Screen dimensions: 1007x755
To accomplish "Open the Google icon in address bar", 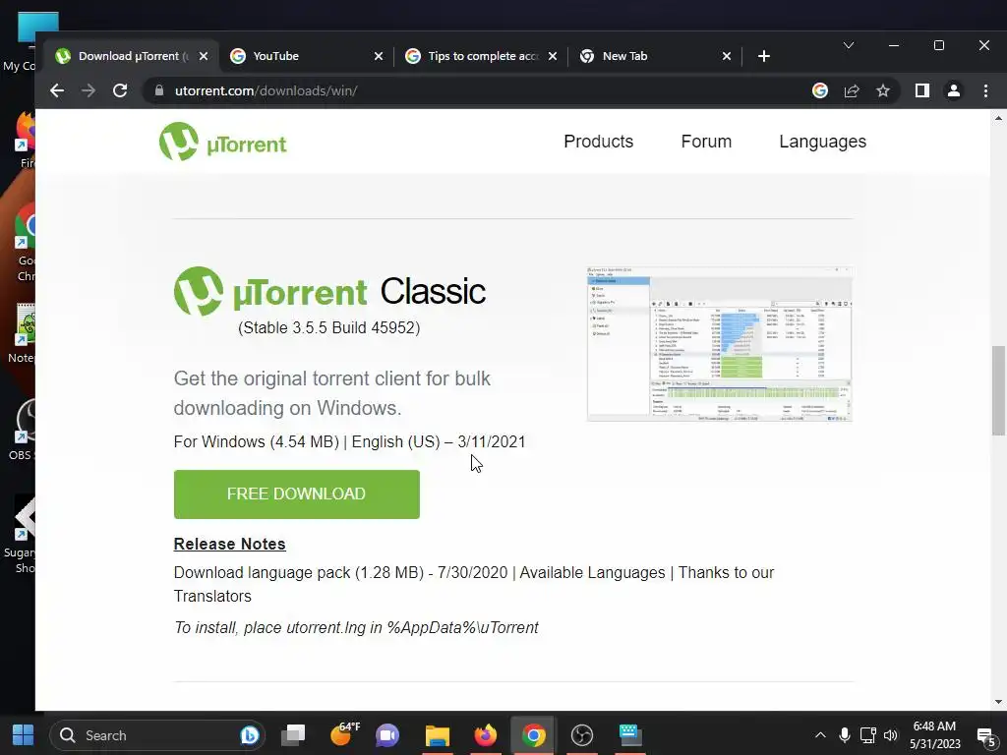I will coord(819,90).
